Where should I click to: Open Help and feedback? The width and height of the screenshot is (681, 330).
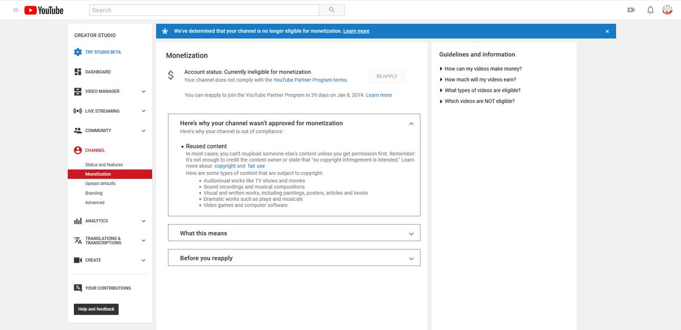coord(96,309)
